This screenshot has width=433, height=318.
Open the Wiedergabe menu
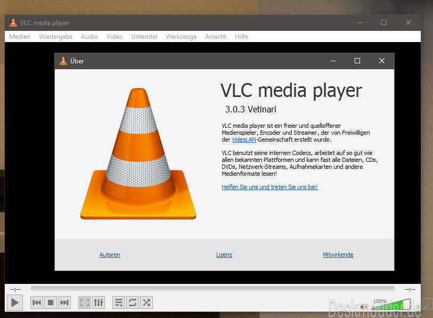pyautogui.click(x=55, y=36)
